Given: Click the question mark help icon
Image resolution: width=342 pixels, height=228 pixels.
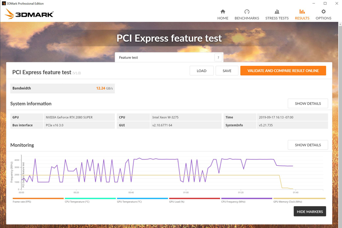Looking at the screenshot, I should coord(218,58).
